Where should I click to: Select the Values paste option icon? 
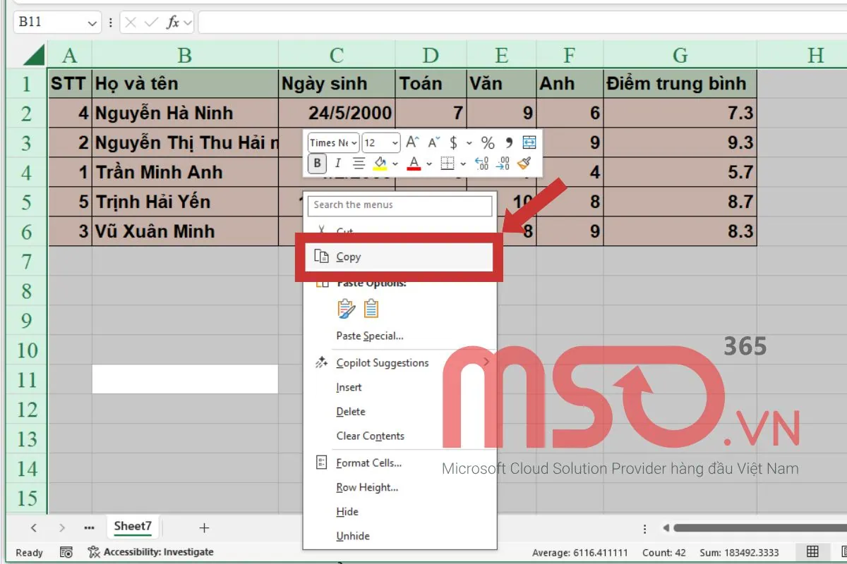click(371, 308)
